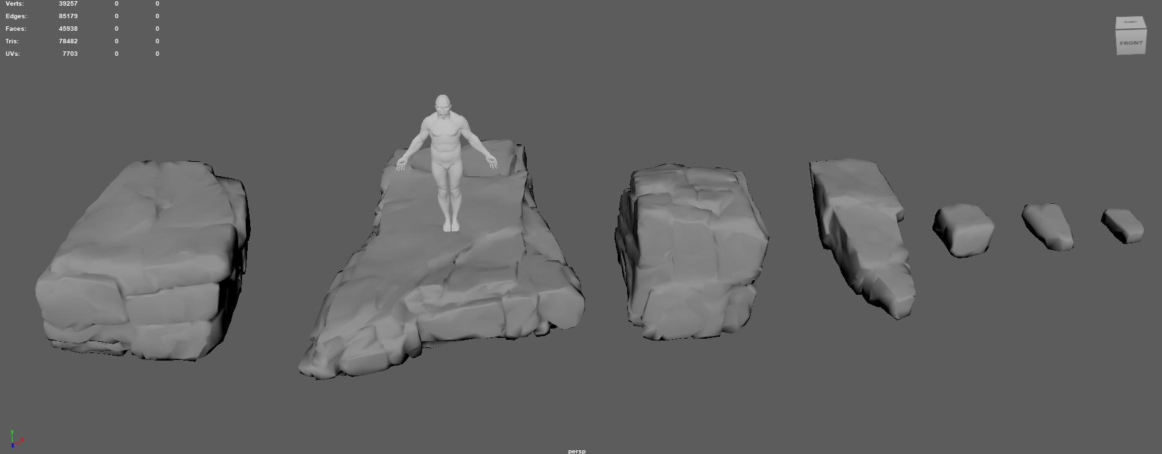
Task: Click the Edges count 85179
Action: (68, 16)
